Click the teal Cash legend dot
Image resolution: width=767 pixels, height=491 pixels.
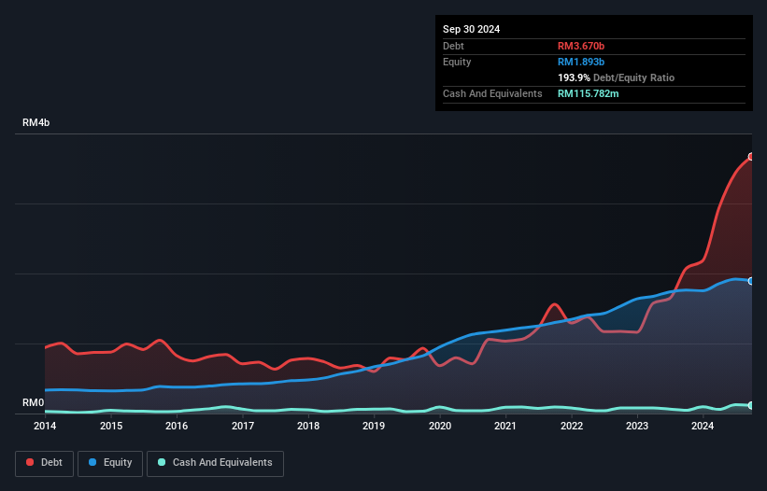pos(162,462)
